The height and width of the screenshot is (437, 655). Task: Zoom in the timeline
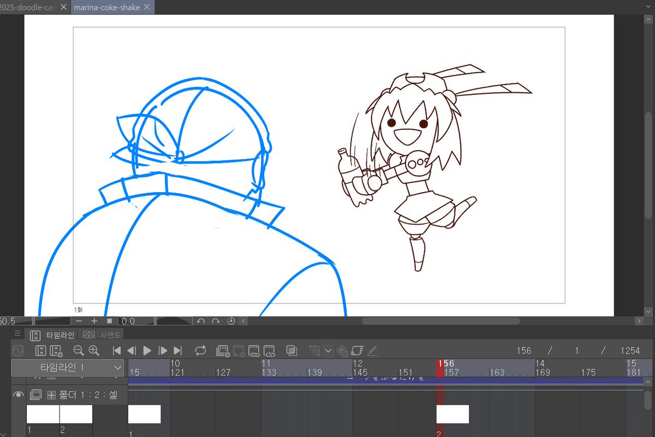(x=93, y=351)
